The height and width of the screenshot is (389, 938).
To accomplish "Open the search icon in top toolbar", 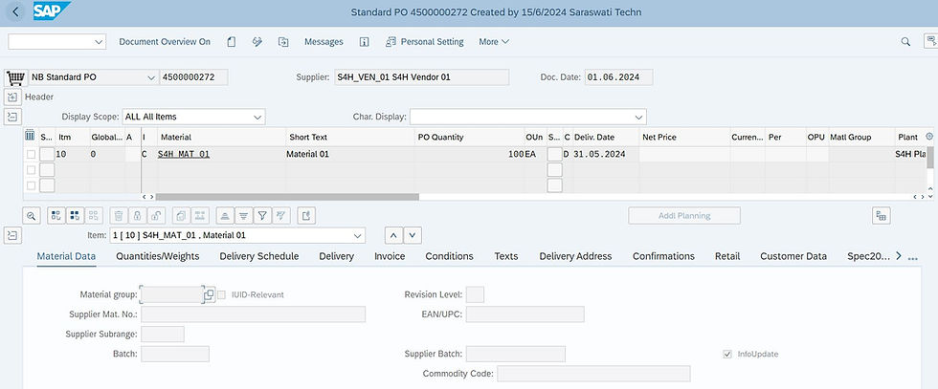I will [905, 42].
